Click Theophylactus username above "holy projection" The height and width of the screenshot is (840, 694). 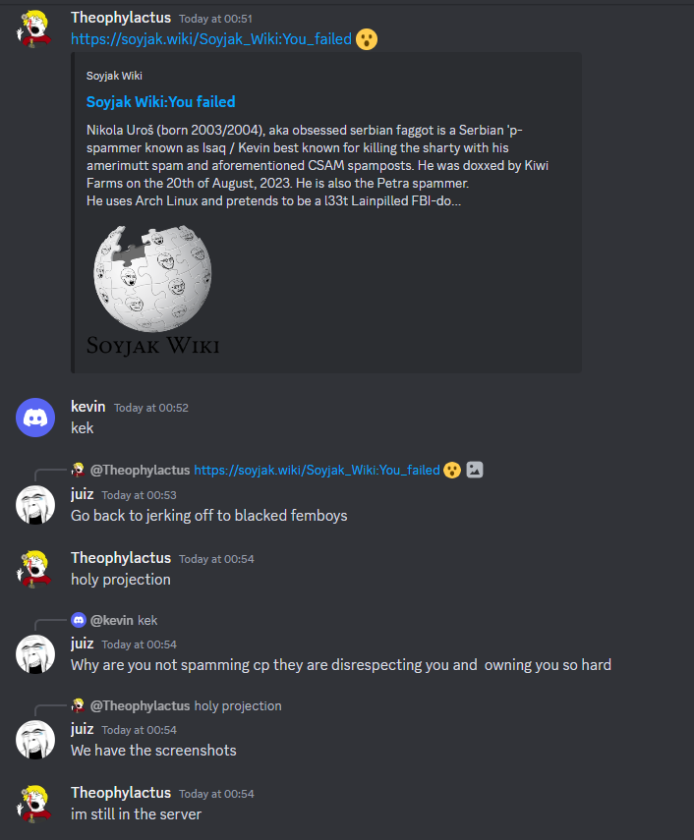[121, 558]
